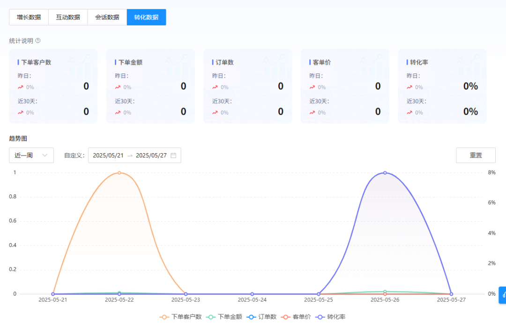Viewport: 506px width, 327px height.
Task: Open the 近一周 time range dropdown
Action: click(x=31, y=156)
